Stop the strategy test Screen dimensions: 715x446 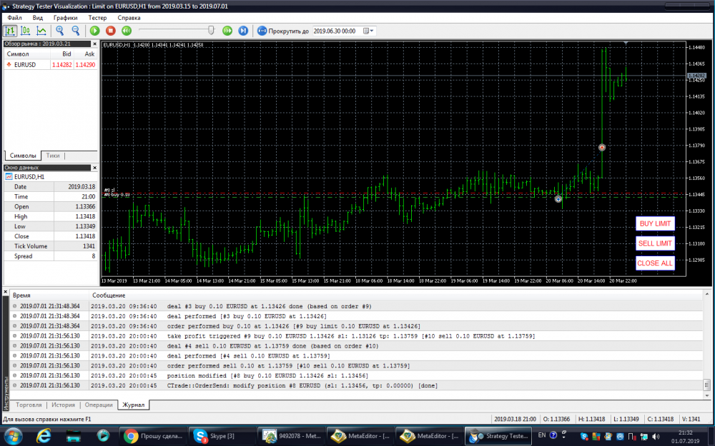pos(110,31)
